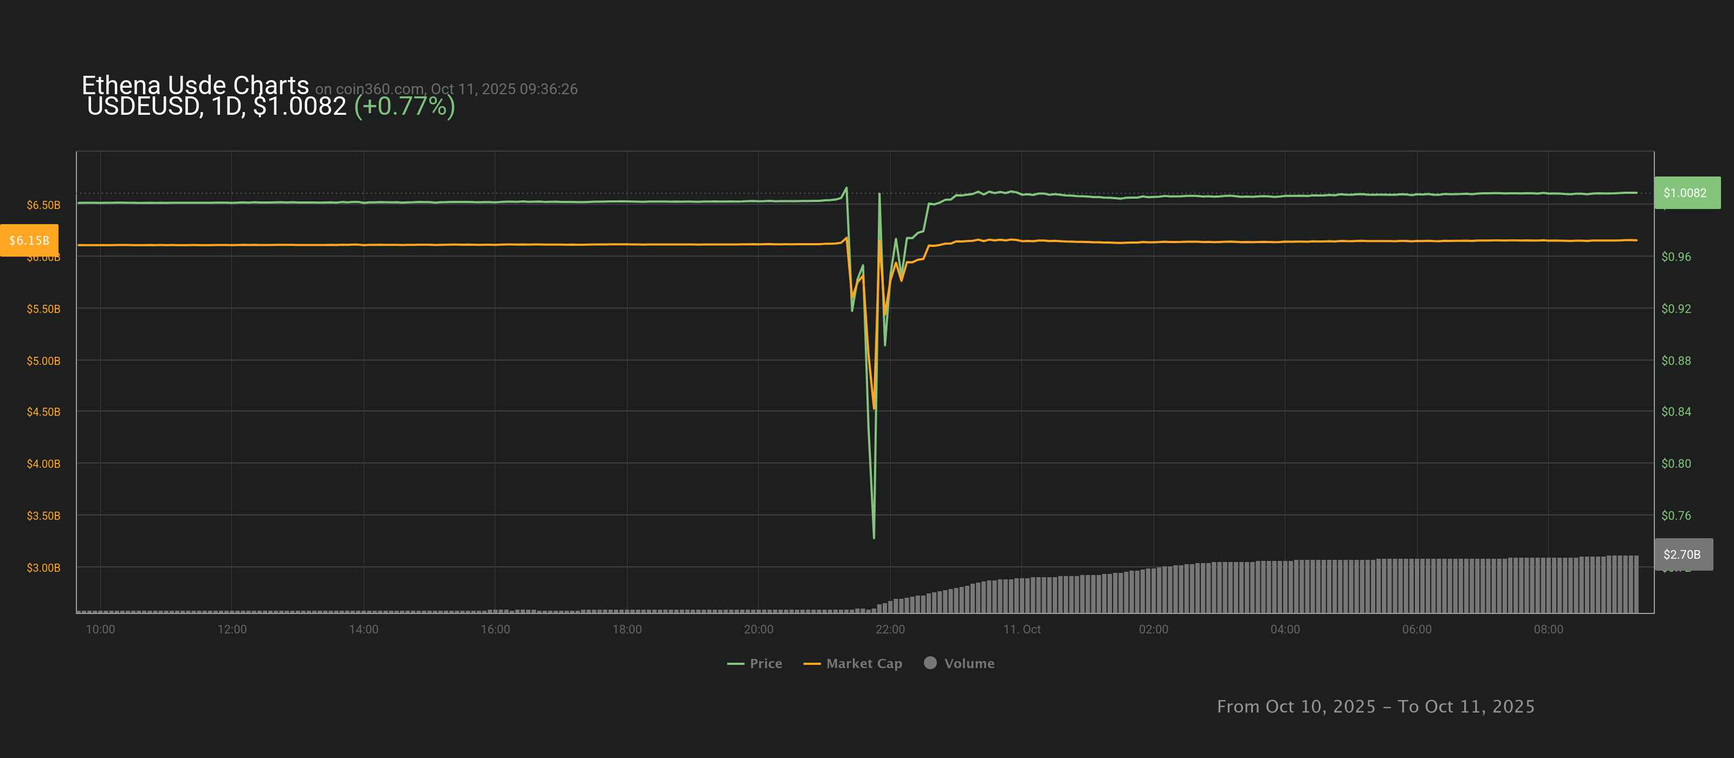Select the 22:00 time axis label
Screen dimensions: 1734x758
pos(890,630)
